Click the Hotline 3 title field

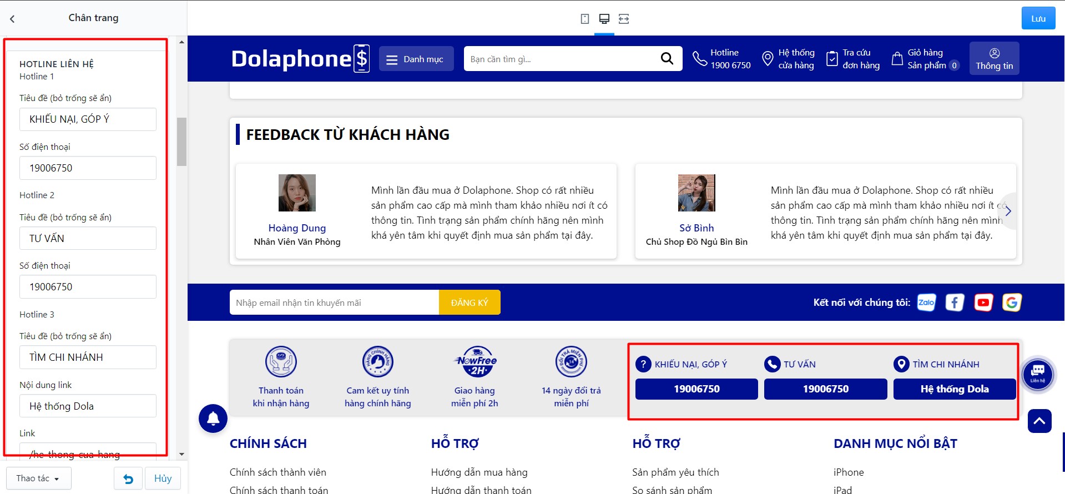pyautogui.click(x=88, y=357)
